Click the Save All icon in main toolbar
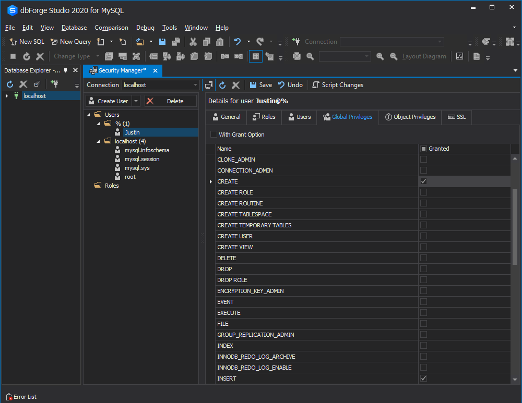Viewport: 522px width, 403px height. tap(176, 42)
